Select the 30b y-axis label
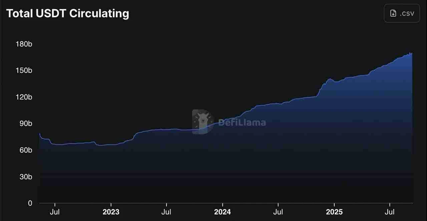Image resolution: width=427 pixels, height=221 pixels. [x=25, y=177]
